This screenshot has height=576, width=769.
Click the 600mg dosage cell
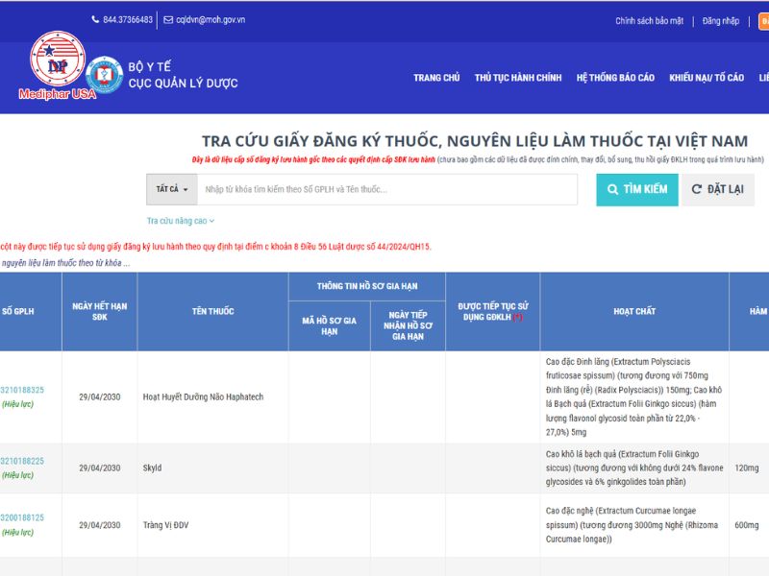(747, 525)
